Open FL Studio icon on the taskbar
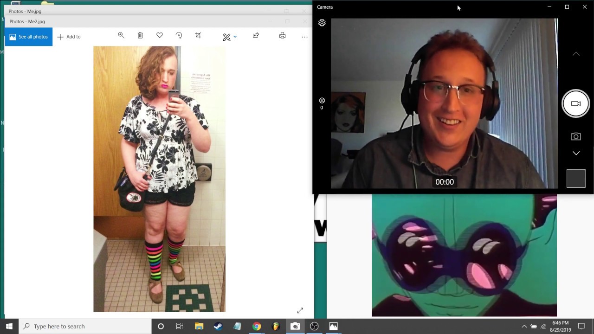The height and width of the screenshot is (334, 594). [276, 326]
